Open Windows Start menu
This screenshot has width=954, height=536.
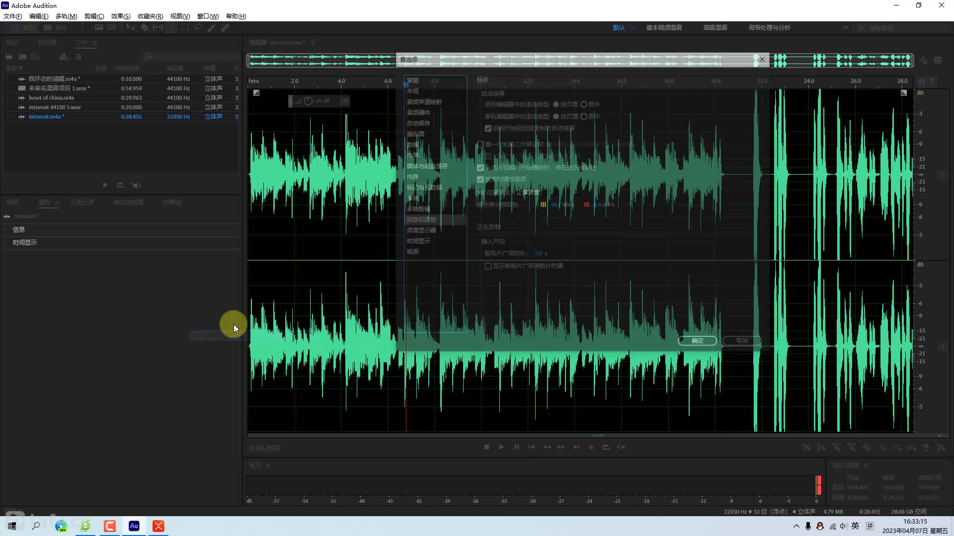pos(12,526)
